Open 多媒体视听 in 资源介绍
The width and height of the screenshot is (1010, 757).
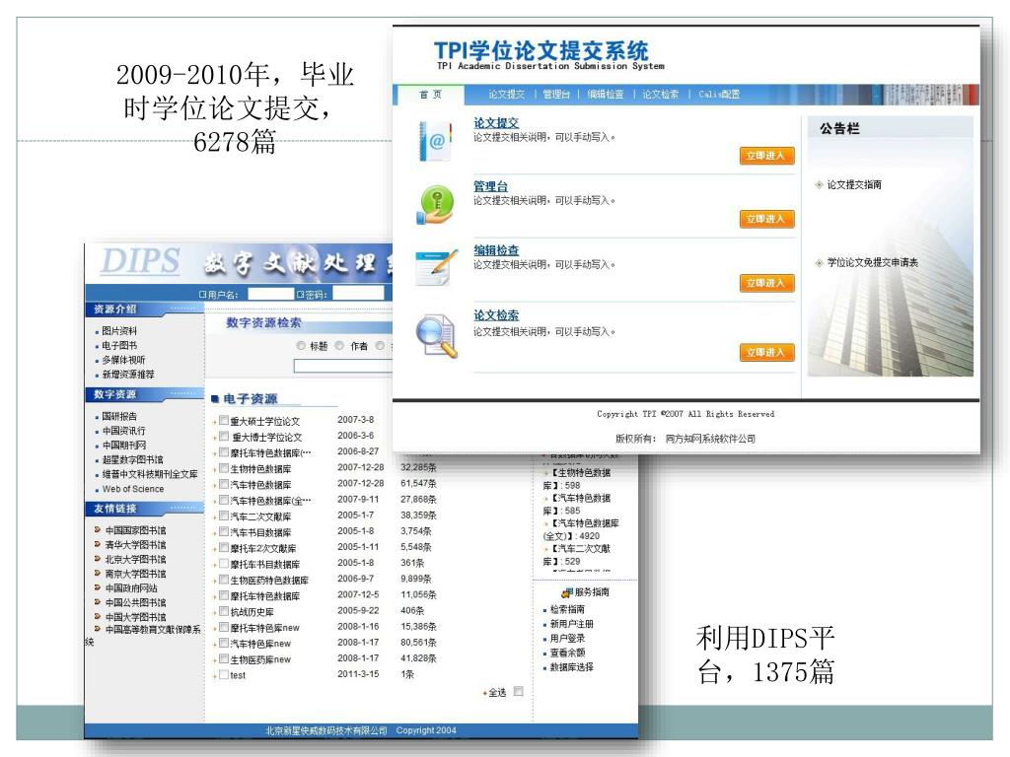point(123,360)
